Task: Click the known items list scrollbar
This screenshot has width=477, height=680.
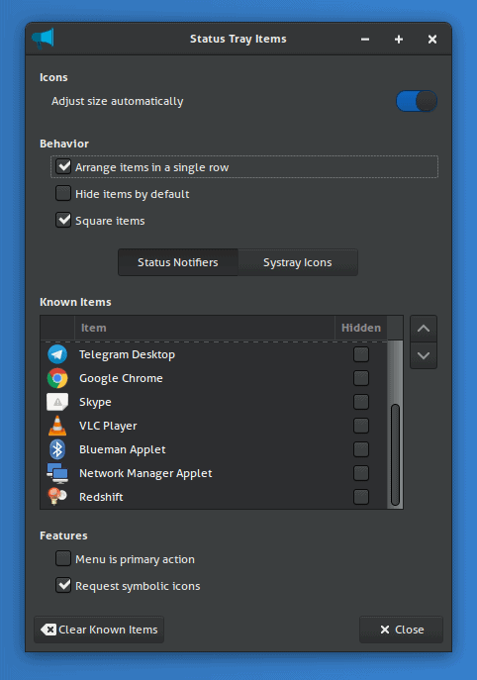Action: click(x=395, y=454)
